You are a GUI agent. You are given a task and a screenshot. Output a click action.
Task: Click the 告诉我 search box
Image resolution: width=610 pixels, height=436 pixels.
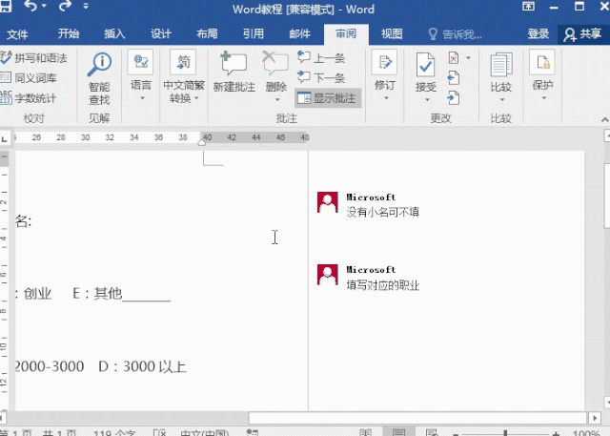(456, 34)
